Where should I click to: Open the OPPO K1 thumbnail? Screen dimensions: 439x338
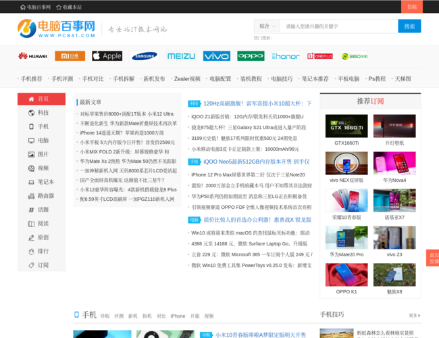tap(346, 274)
